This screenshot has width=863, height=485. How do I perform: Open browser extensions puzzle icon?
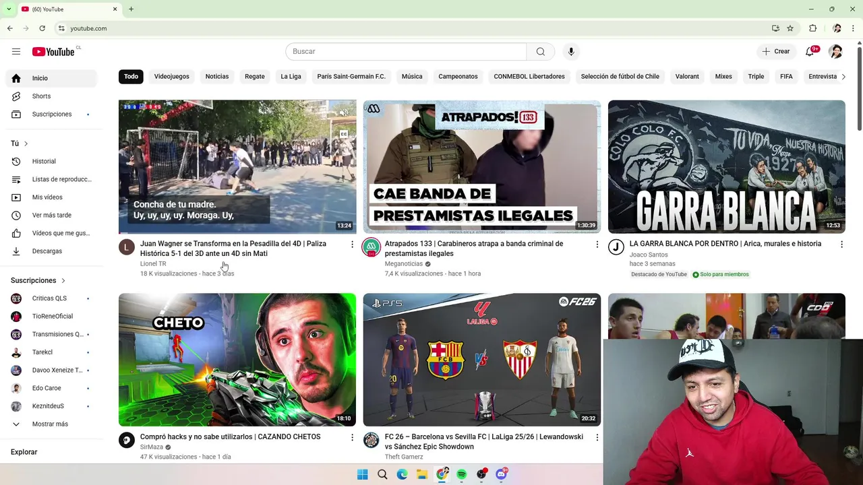pyautogui.click(x=813, y=28)
